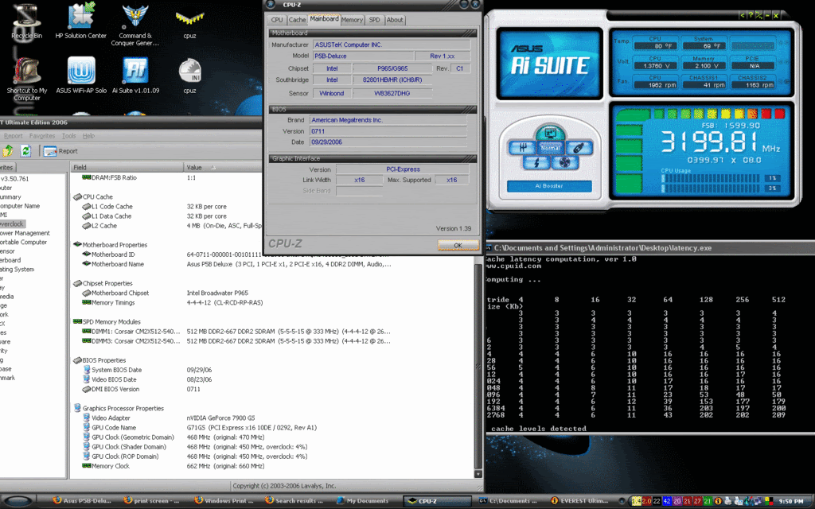The width and height of the screenshot is (815, 509).
Task: Switch to Search results taskbar item
Action: [x=294, y=501]
